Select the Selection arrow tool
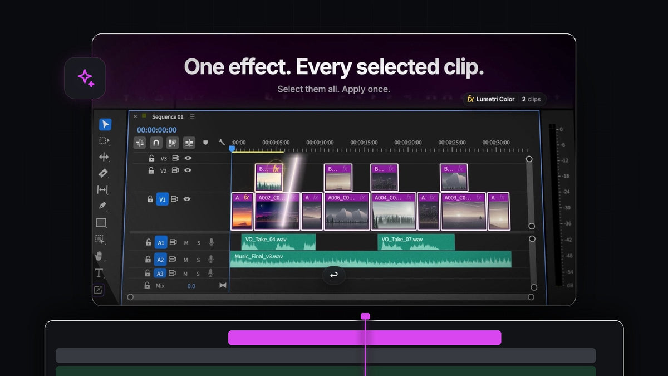668x376 pixels. 105,124
